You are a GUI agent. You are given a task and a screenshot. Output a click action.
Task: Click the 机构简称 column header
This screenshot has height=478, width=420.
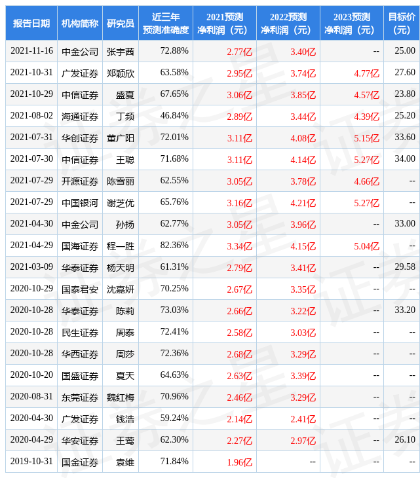[x=80, y=23]
